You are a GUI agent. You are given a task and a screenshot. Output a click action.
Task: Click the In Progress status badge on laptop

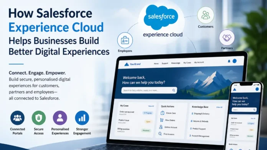[x=147, y=113]
